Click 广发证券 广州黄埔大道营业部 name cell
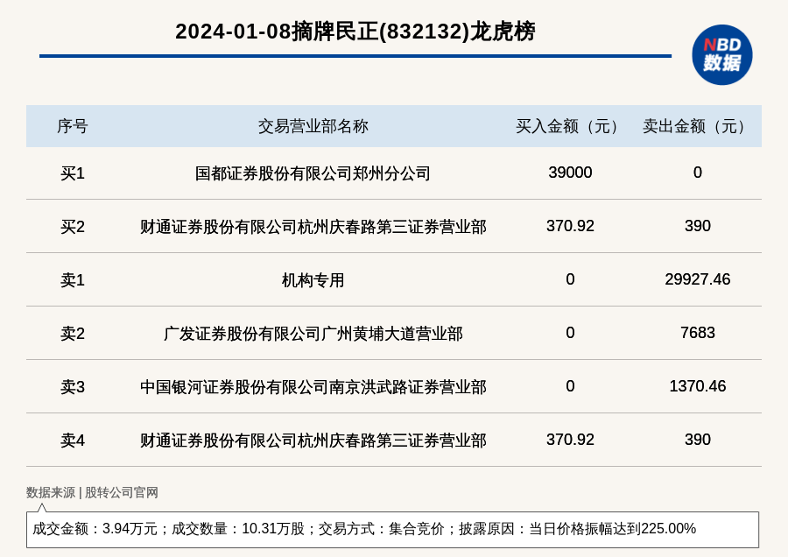 pos(313,333)
